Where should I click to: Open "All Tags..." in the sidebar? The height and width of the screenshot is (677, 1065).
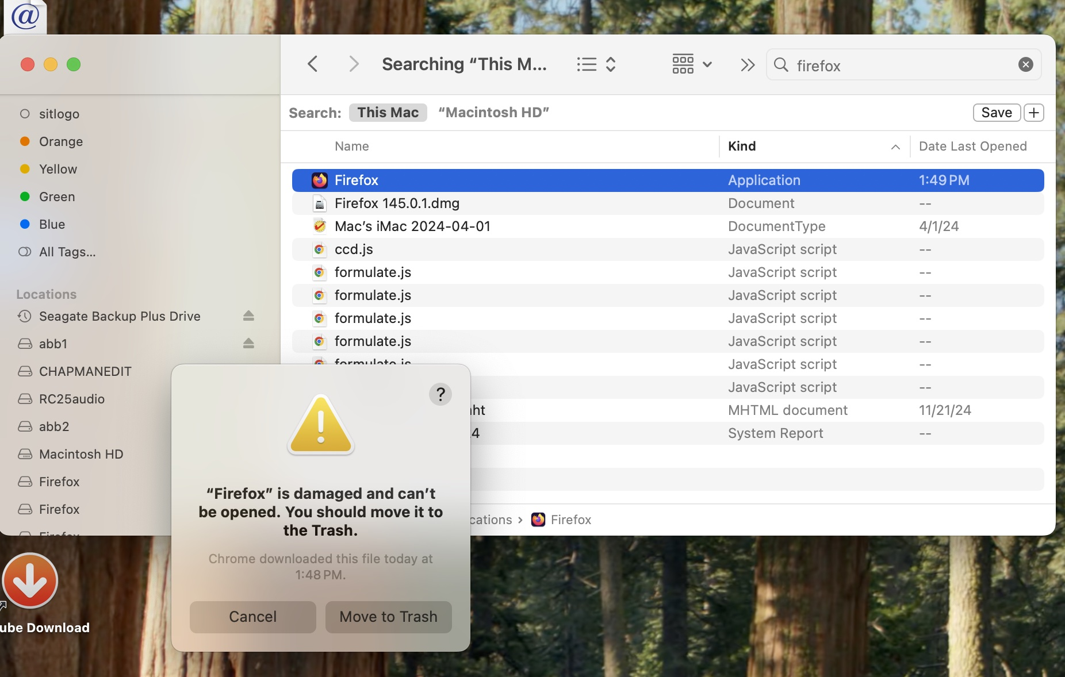(x=67, y=252)
